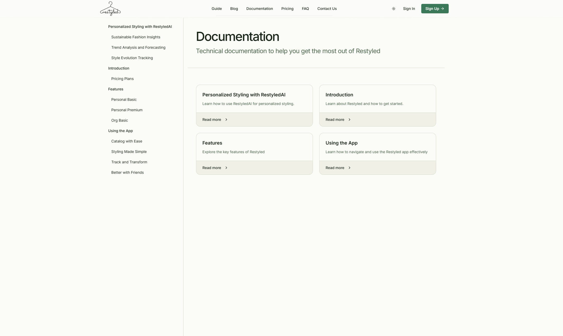Open the Contact Us page
The image size is (563, 336).
[327, 9]
